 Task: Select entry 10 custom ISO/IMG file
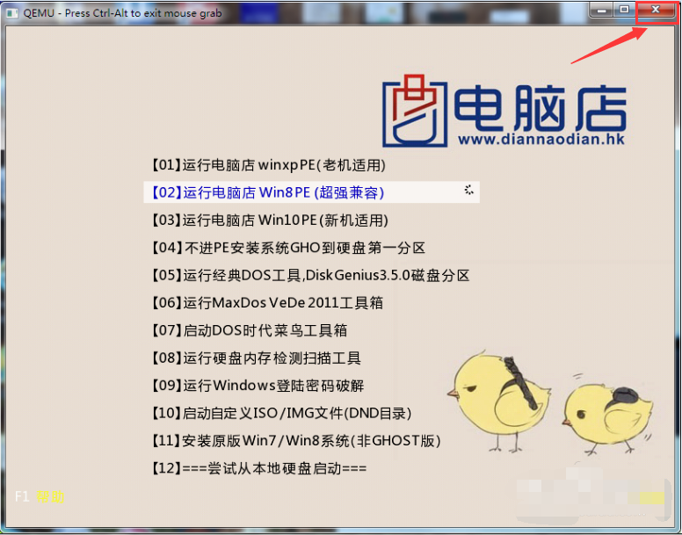(281, 413)
